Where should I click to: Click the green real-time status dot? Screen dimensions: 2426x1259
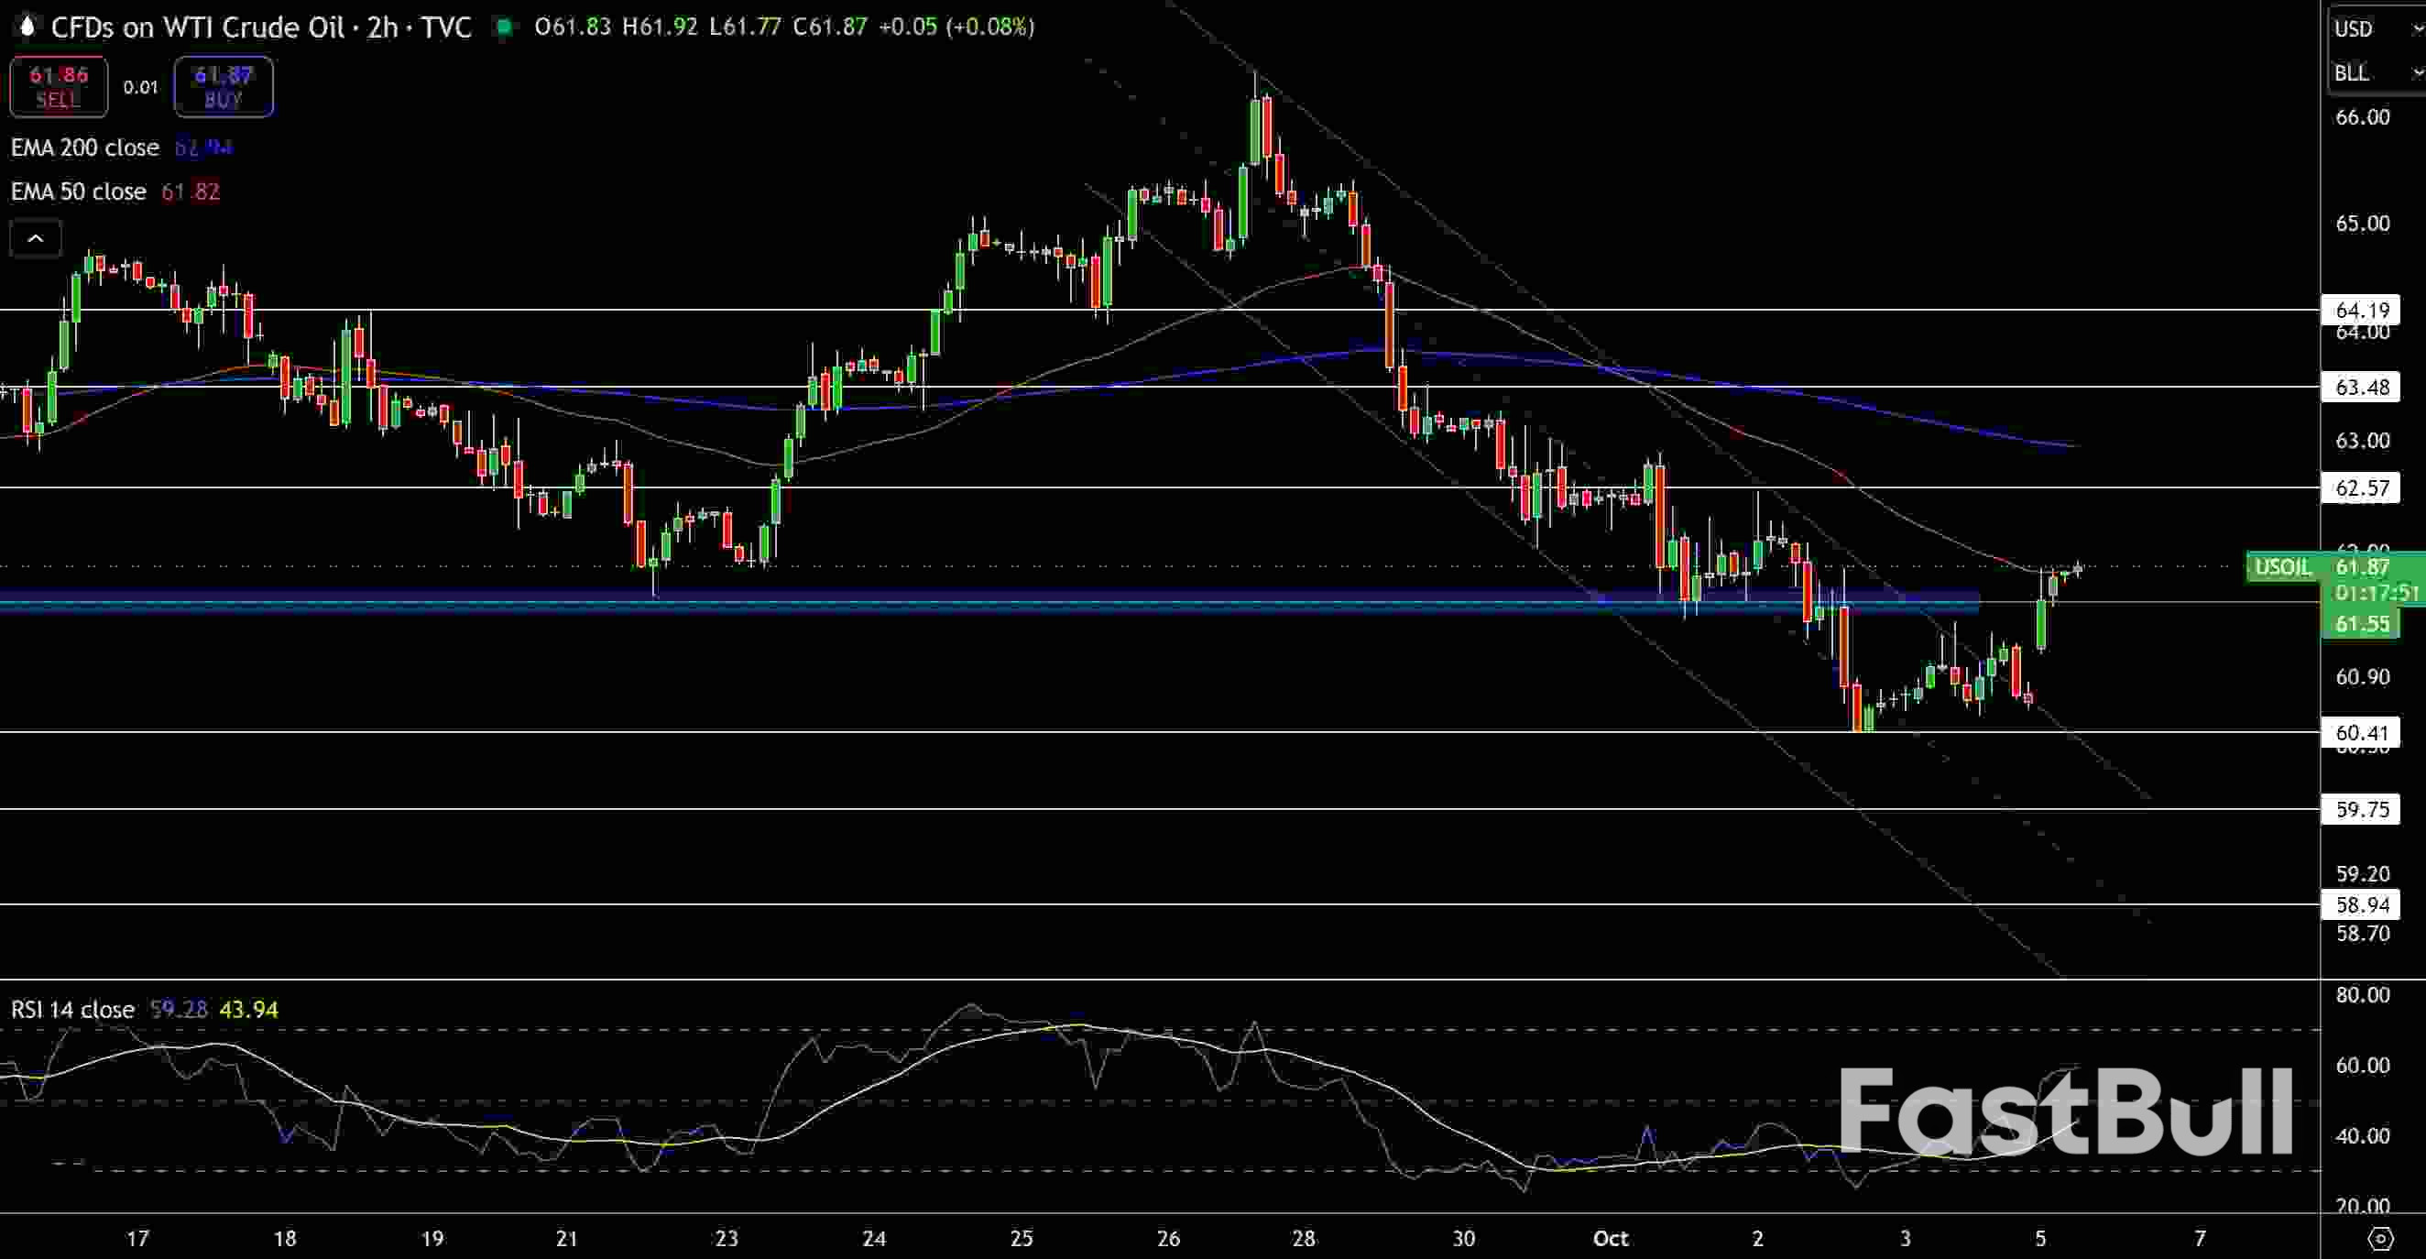506,27
